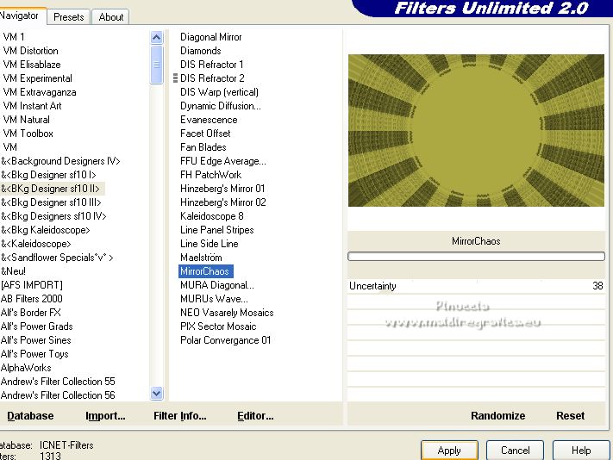
Task: Select VM Instant Art category
Action: tap(32, 106)
